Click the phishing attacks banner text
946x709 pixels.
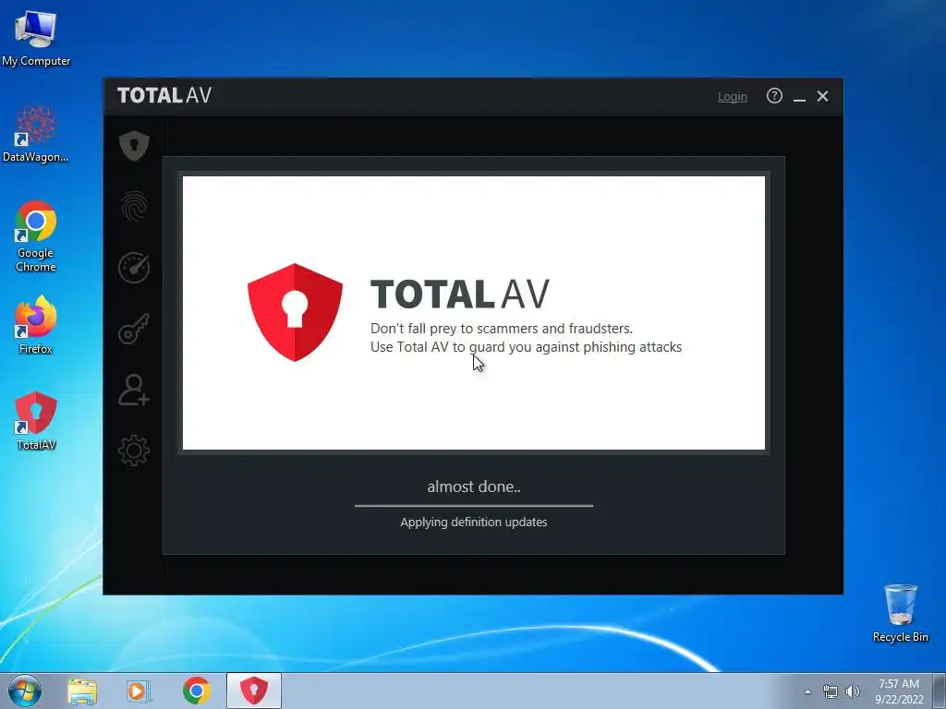(526, 347)
